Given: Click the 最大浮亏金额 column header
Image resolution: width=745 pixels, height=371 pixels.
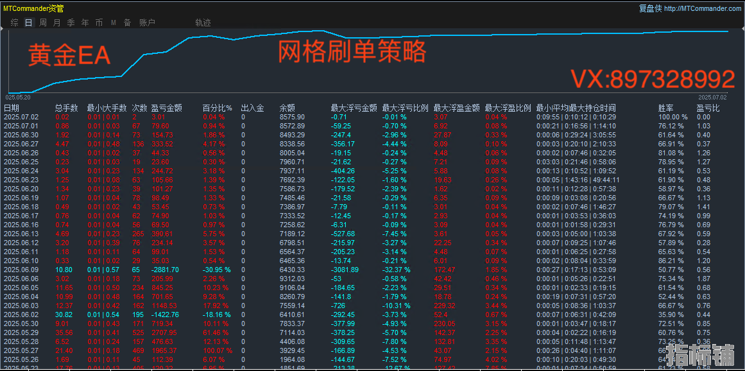Looking at the screenshot, I should tap(354, 108).
